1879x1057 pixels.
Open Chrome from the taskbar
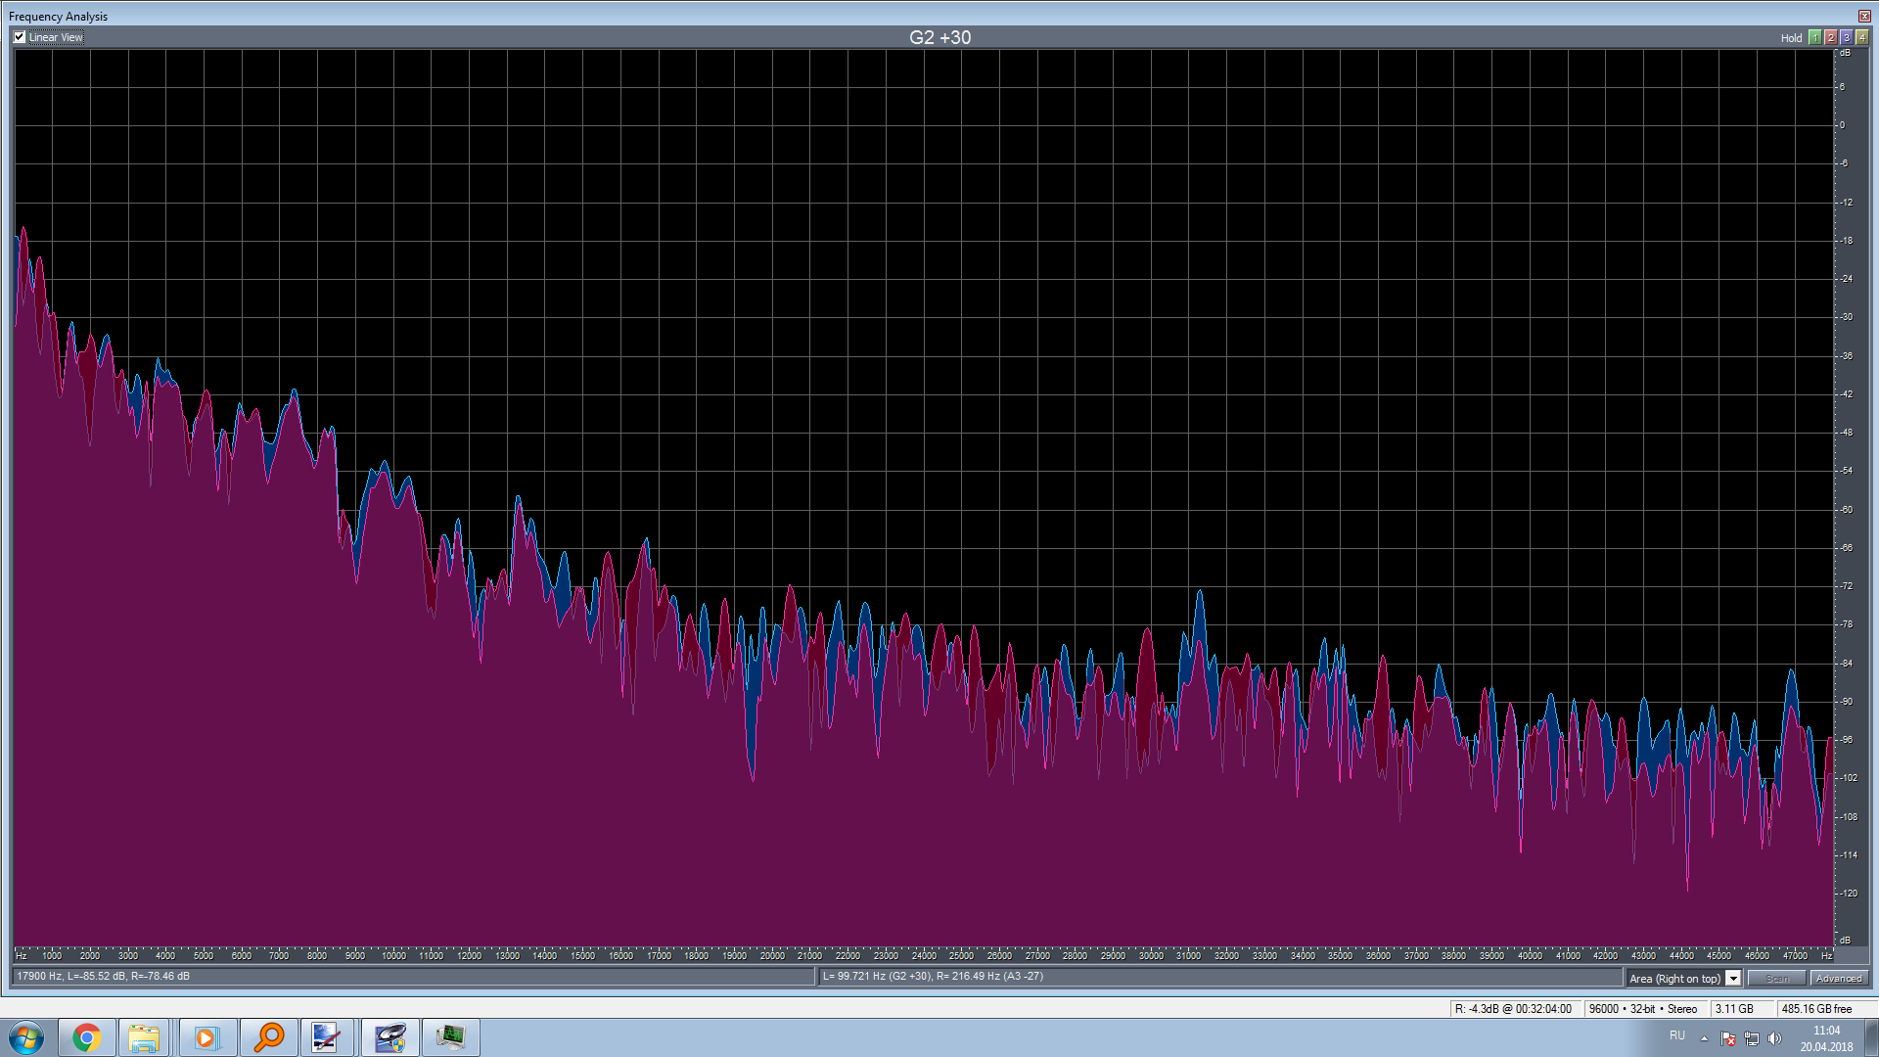click(86, 1037)
